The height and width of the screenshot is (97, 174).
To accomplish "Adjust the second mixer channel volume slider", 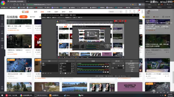I will [91, 72].
